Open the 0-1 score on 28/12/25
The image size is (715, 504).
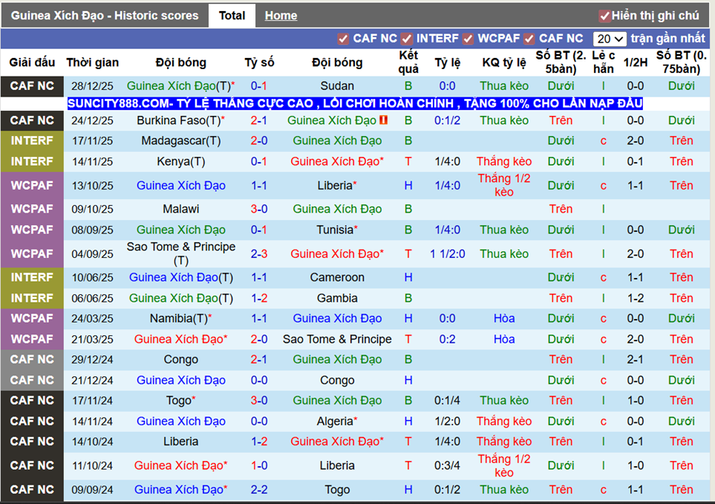[x=259, y=85]
